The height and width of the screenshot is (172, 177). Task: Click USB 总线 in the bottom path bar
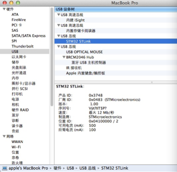[87, 168]
